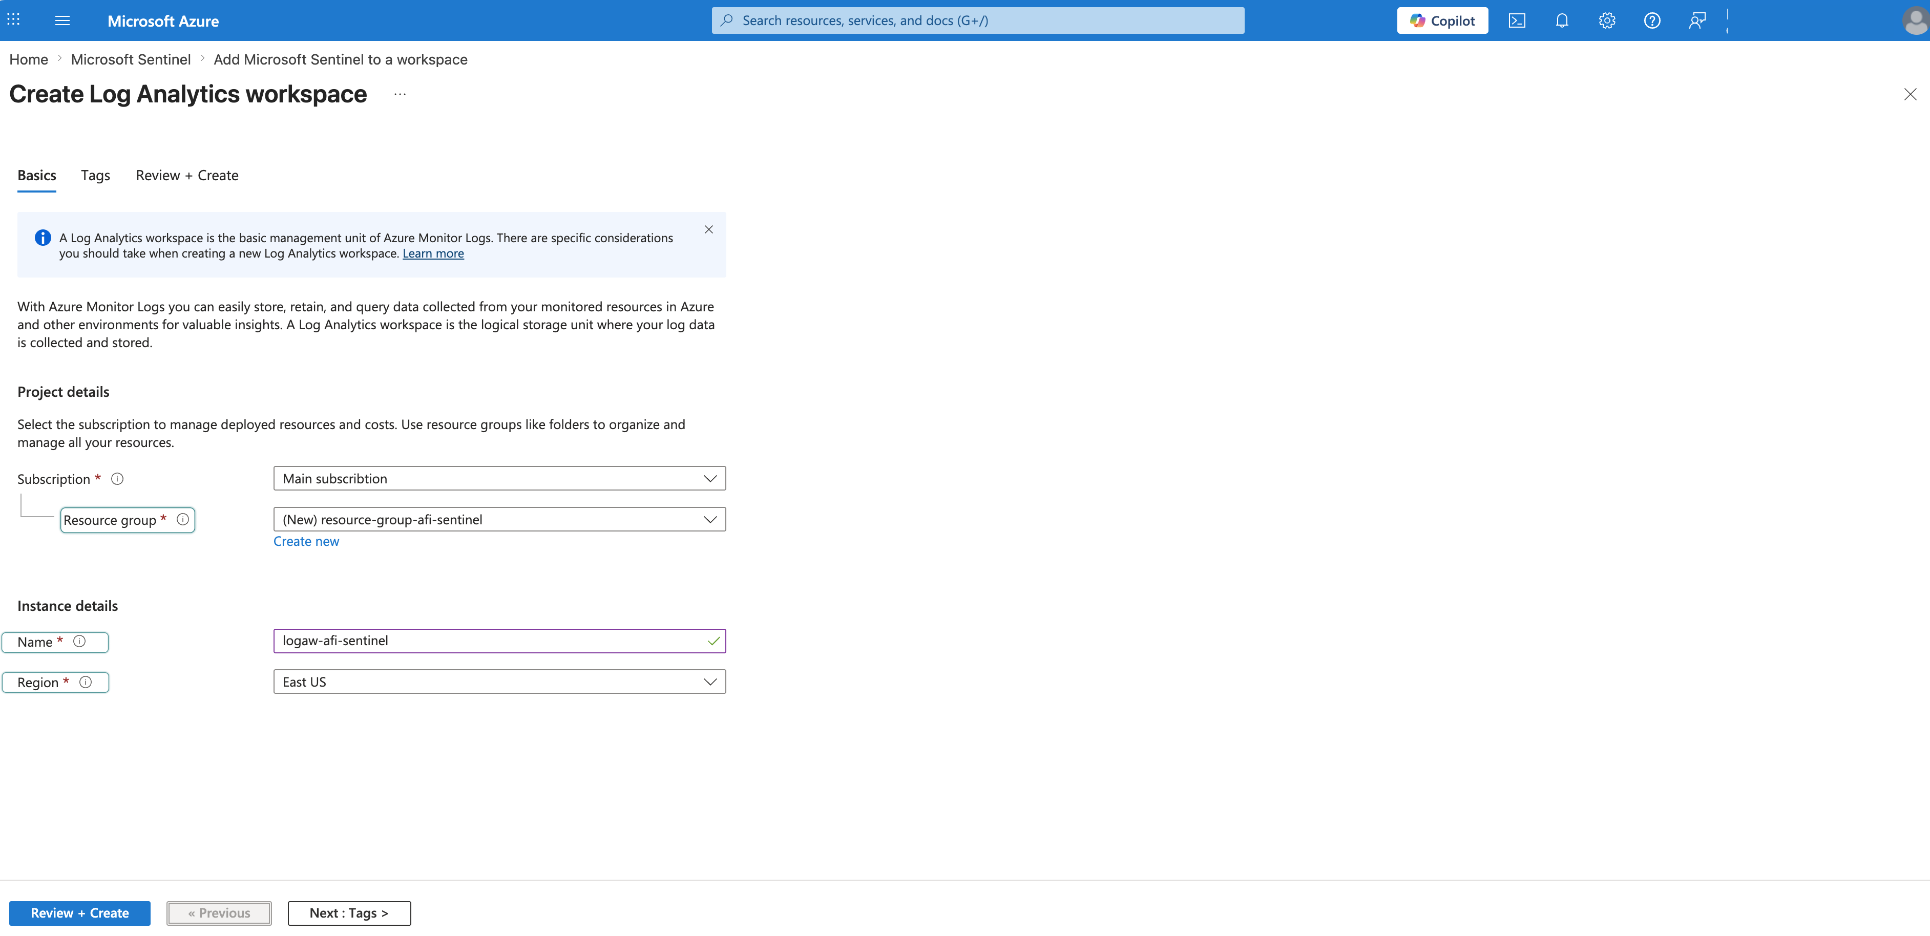Expand the Resource group dropdown
This screenshot has height=936, width=1930.
tap(500, 520)
